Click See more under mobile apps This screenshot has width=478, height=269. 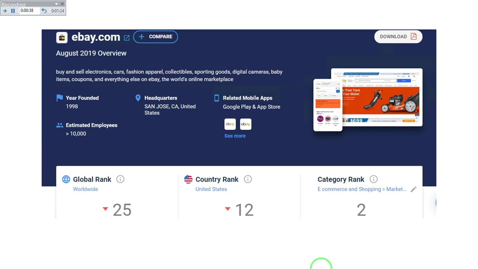(x=235, y=136)
